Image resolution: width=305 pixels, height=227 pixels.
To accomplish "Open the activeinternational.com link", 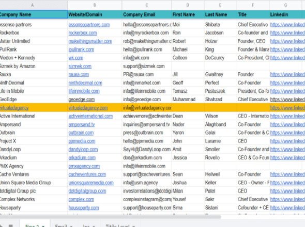I will coord(90,116).
